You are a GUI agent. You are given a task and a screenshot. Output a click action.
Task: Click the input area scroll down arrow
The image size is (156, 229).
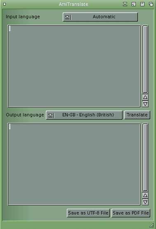[x=145, y=104]
